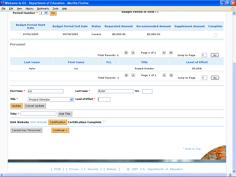Jump to last page above the Personnel table
The width and height of the screenshot is (236, 177).
(x=171, y=53)
